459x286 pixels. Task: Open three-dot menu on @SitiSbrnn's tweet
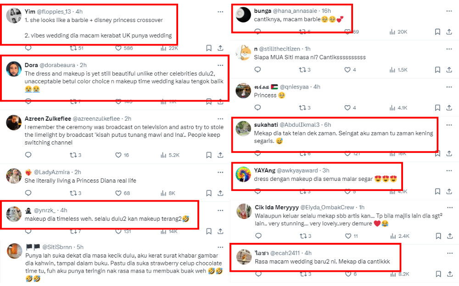(220, 247)
